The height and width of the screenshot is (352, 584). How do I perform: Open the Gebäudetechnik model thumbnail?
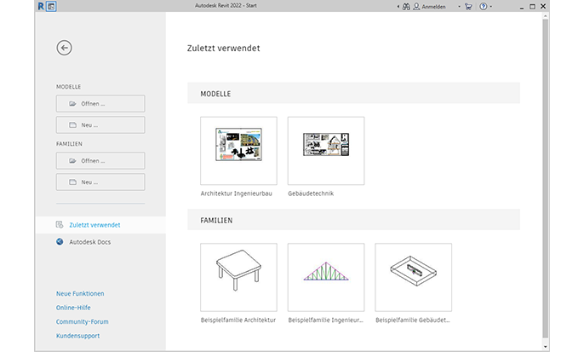click(326, 151)
